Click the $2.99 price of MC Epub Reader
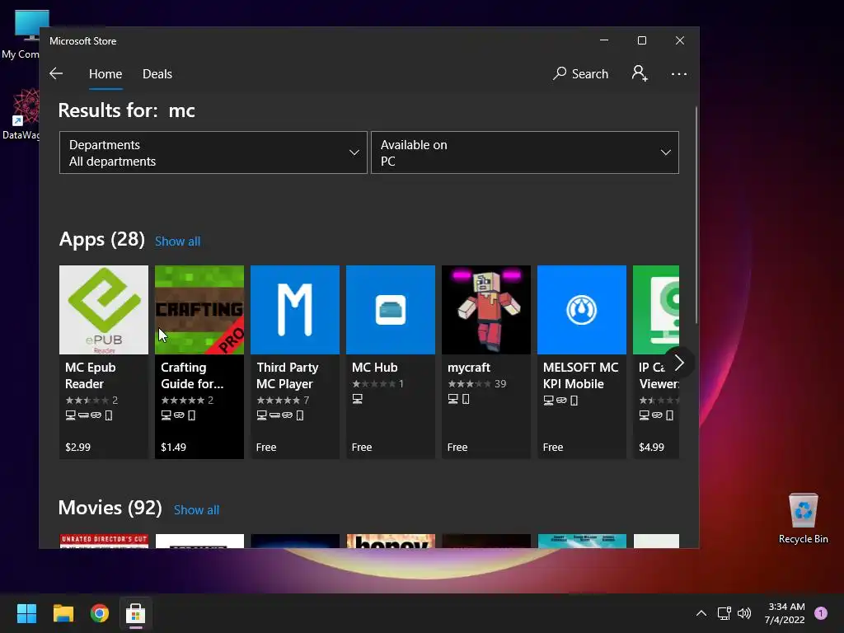The height and width of the screenshot is (633, 844). click(78, 447)
